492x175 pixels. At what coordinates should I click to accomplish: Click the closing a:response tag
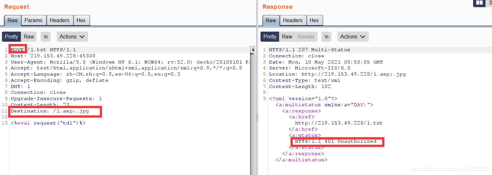tap(303, 153)
